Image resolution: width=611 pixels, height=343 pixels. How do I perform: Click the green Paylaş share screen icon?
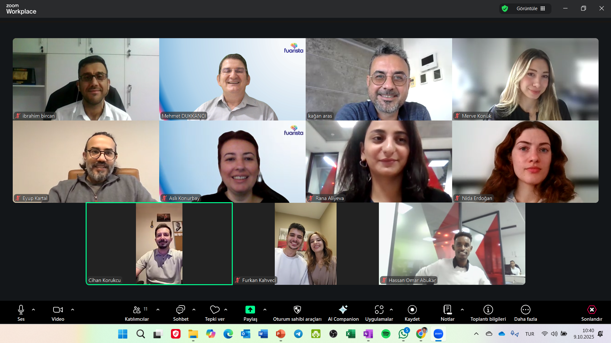[x=250, y=310]
